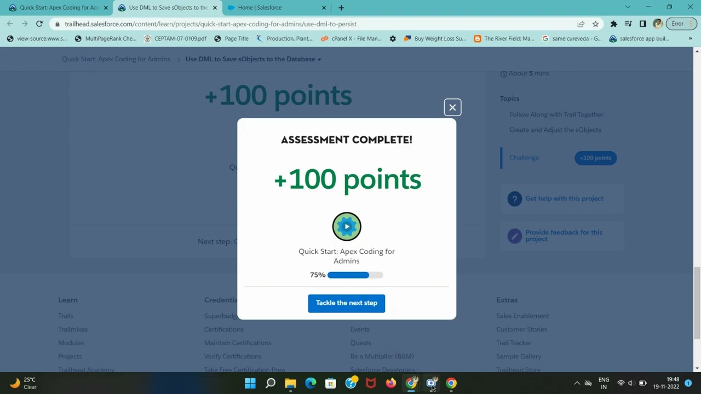The image size is (701, 394).
Task: Open the Chrome profile avatar
Action: (x=657, y=24)
